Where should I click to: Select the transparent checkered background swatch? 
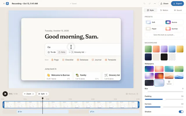tap(172, 57)
